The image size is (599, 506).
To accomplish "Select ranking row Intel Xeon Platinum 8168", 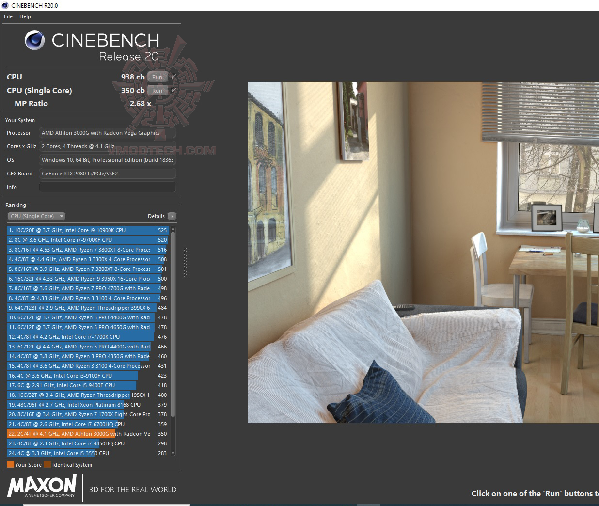I will [x=88, y=405].
